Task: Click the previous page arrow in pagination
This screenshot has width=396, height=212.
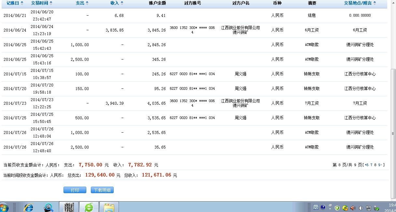Action: click(x=365, y=165)
